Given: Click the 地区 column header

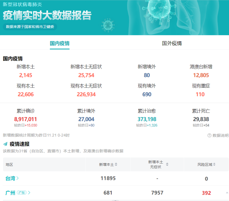Looking at the screenshot, I should [x=9, y=165].
